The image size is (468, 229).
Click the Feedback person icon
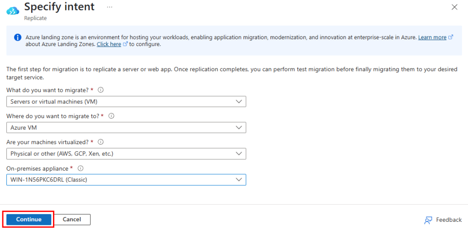428,220
